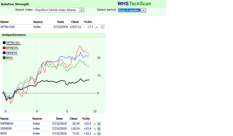Click the INFINEON close price 20.34
Image resolution: width=233 pixels, height=136 pixels.
point(76,124)
